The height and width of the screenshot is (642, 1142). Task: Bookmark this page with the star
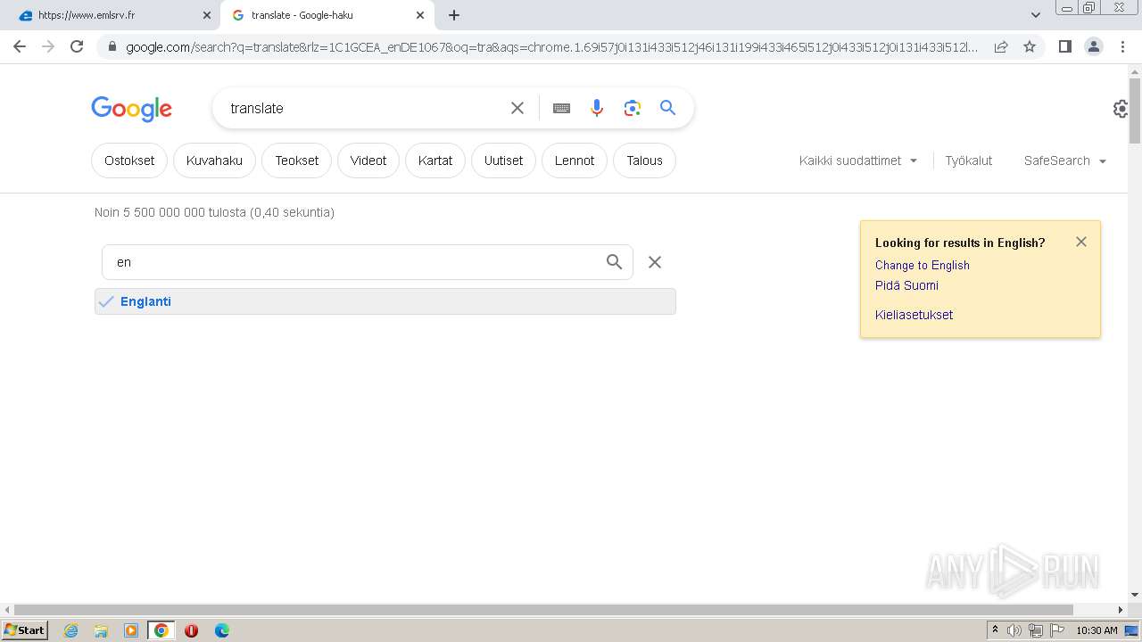1030,46
